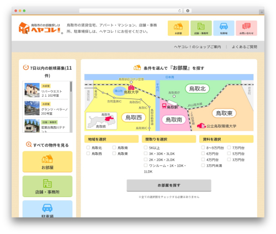Select 鳥取東 region label on the map
Screen dimensions: 276x234
224,113
